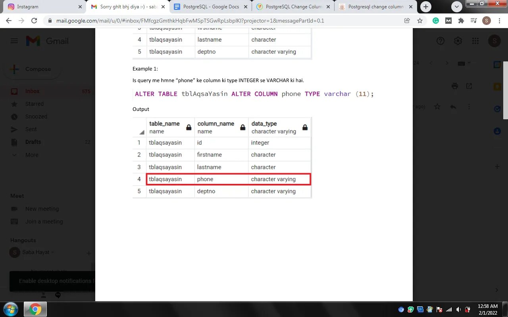Bookmark this tab with the star icon
508x317 pixels.
point(420,21)
